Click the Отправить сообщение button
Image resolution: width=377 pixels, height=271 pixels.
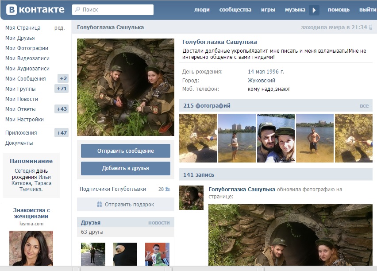pyautogui.click(x=125, y=151)
